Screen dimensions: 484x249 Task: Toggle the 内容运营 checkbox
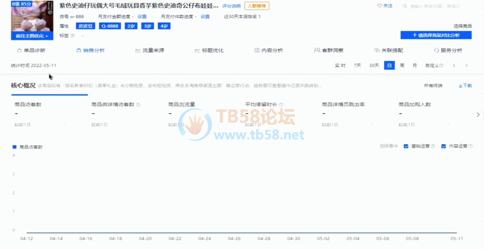(444, 146)
